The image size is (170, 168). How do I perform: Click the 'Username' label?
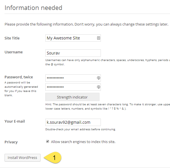[x=14, y=52]
